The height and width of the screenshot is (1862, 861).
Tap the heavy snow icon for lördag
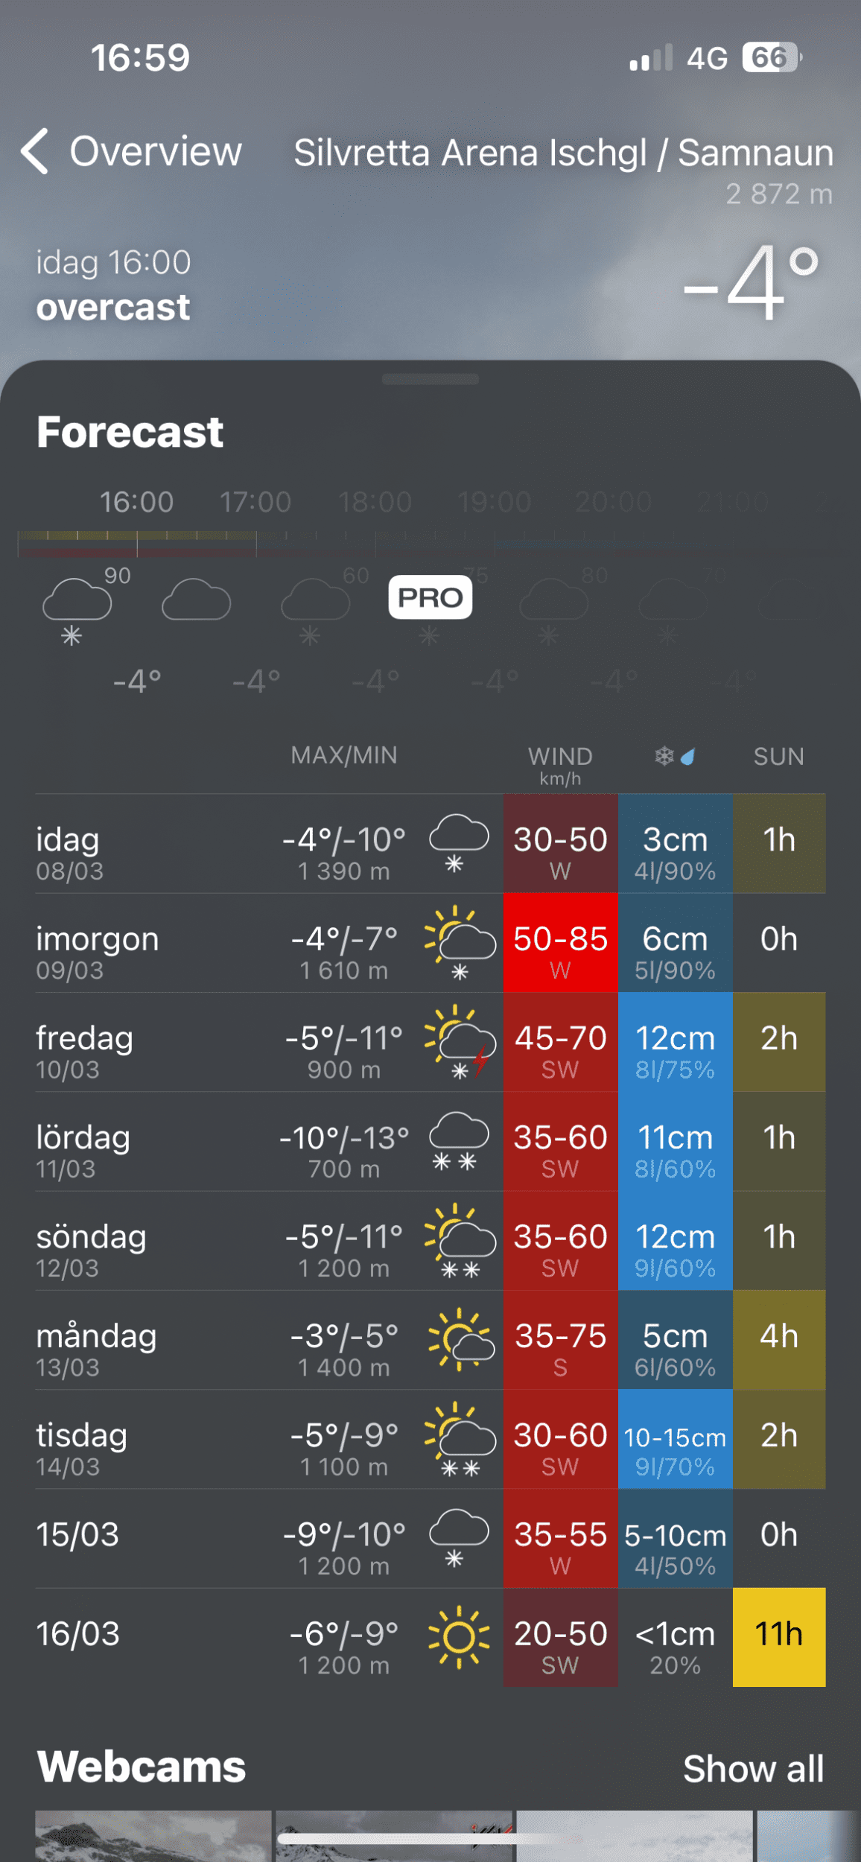pos(458,1140)
